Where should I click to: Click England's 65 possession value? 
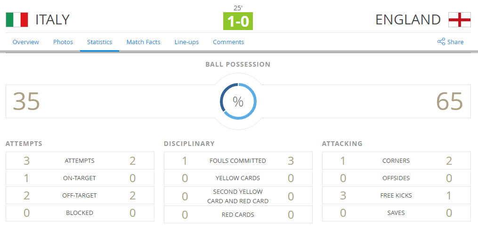pos(449,101)
